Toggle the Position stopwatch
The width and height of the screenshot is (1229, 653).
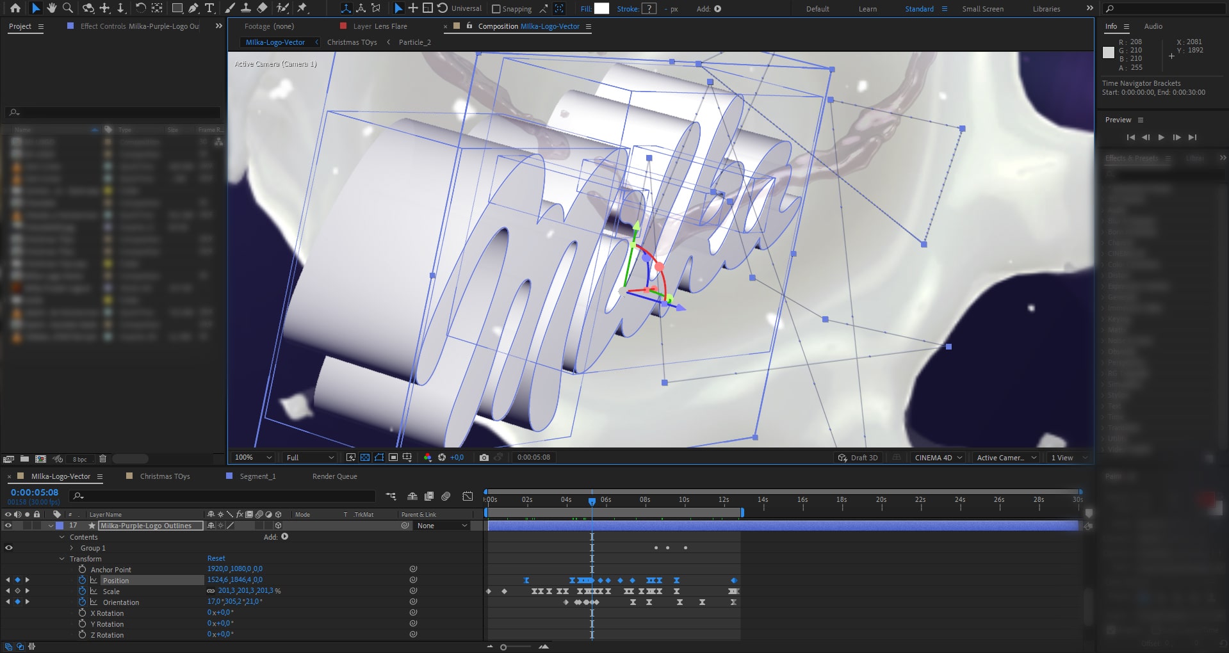pos(82,580)
